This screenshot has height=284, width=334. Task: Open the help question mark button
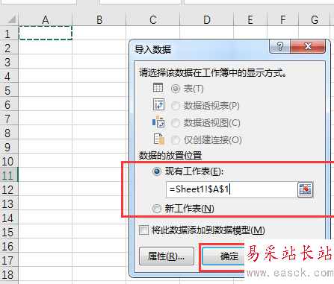[x=279, y=46]
